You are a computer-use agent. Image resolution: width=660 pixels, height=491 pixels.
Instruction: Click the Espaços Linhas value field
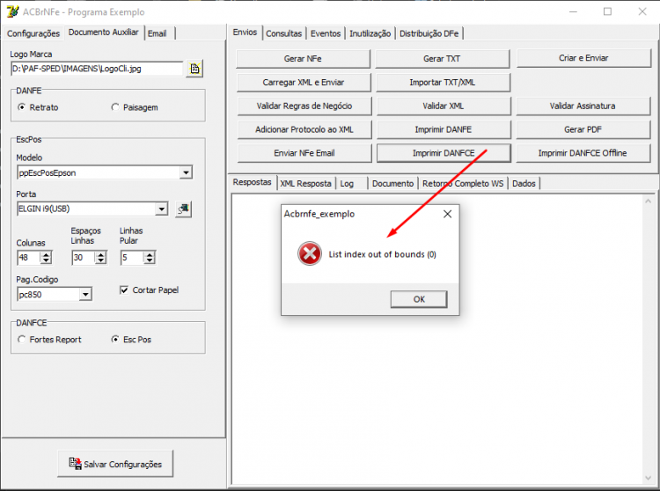(x=84, y=258)
